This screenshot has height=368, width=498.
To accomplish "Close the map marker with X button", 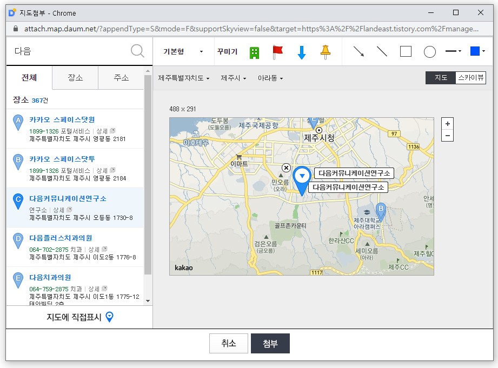I will (x=286, y=168).
